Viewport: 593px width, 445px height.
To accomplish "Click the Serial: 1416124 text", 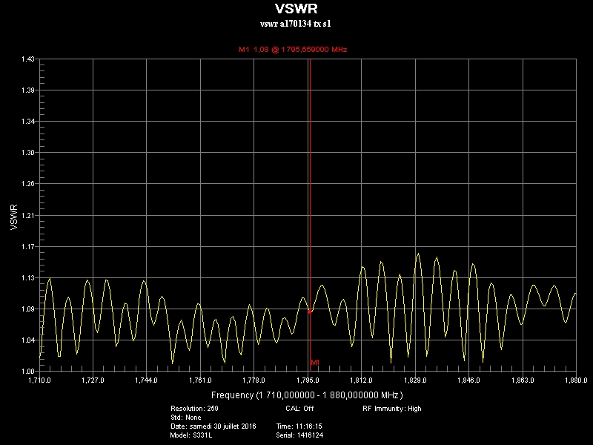I will 299,435.
